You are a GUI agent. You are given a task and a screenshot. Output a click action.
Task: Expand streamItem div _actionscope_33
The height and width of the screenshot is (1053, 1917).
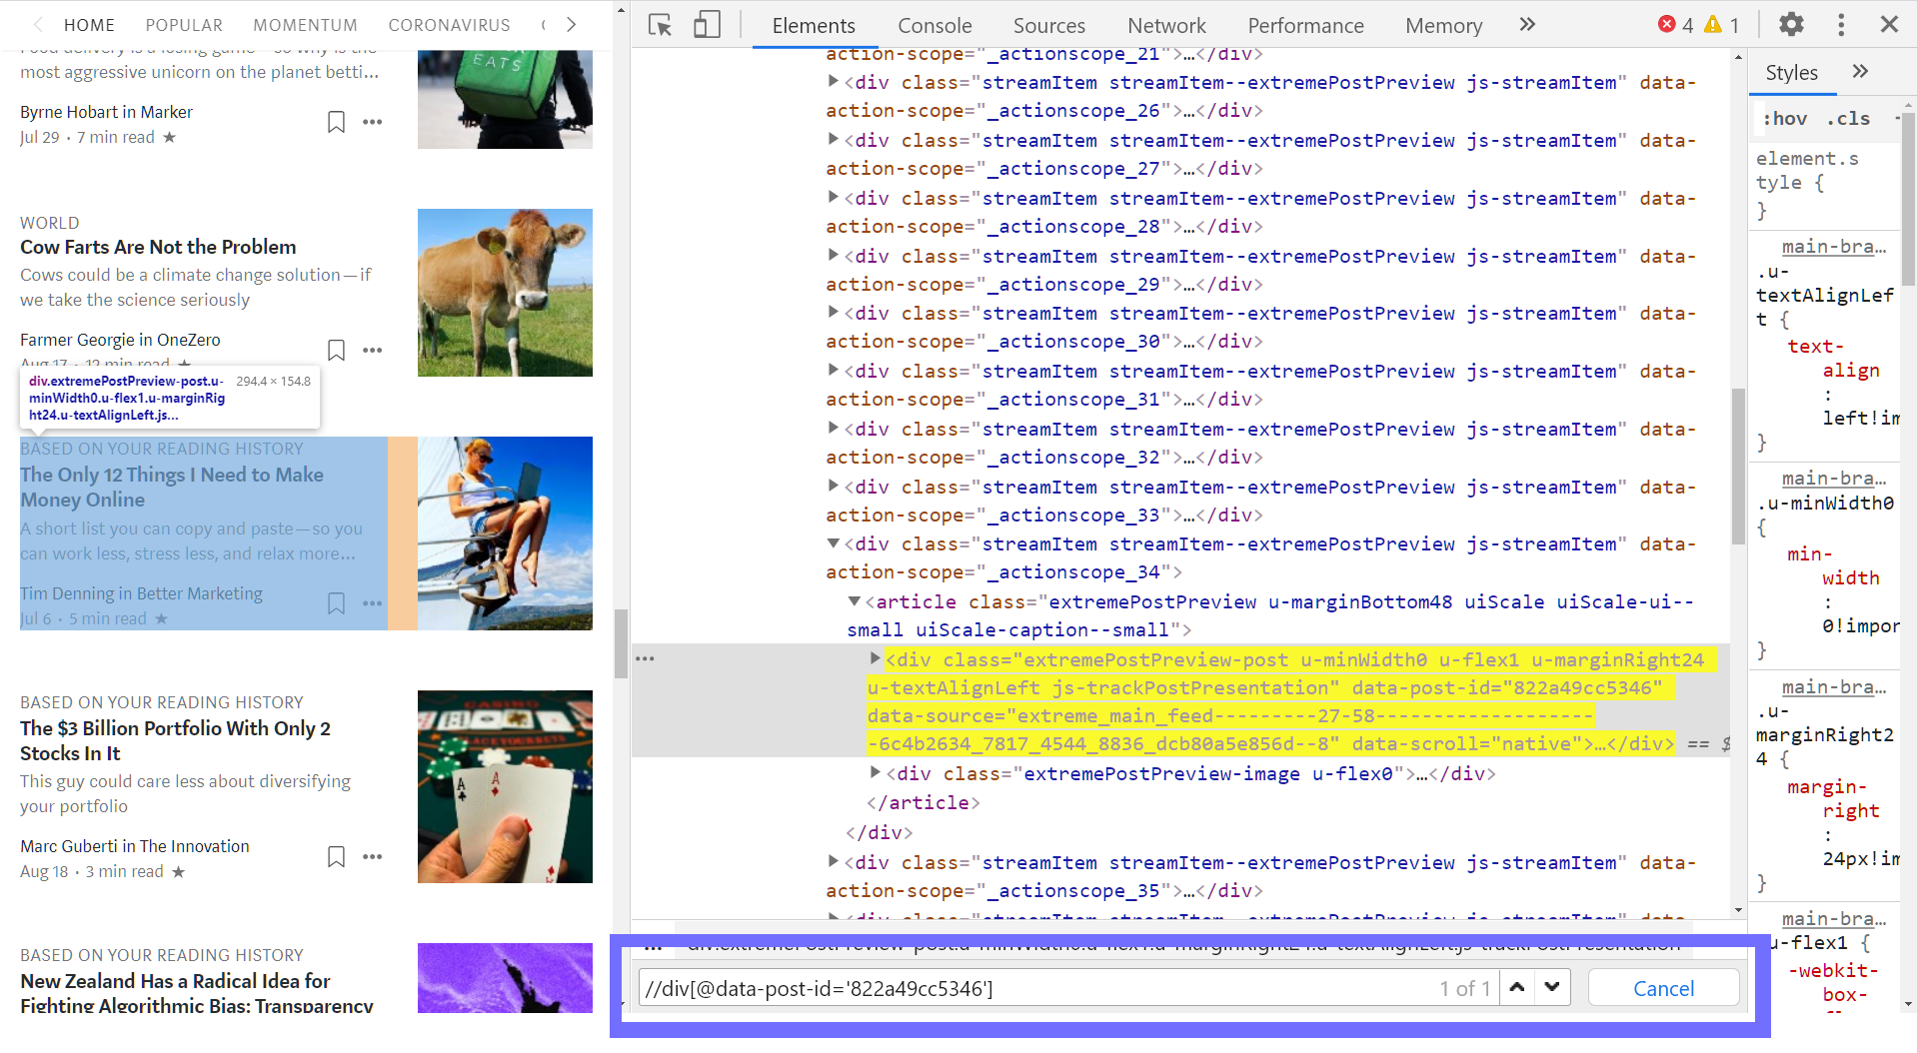(833, 487)
